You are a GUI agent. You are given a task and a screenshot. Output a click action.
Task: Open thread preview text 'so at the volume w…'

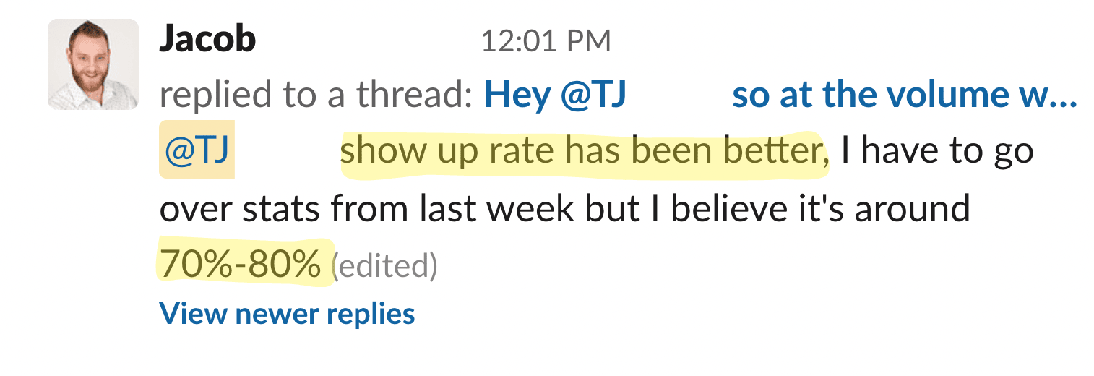pos(904,95)
